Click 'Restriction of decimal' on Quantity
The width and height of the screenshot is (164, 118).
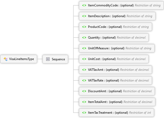tap(131, 38)
